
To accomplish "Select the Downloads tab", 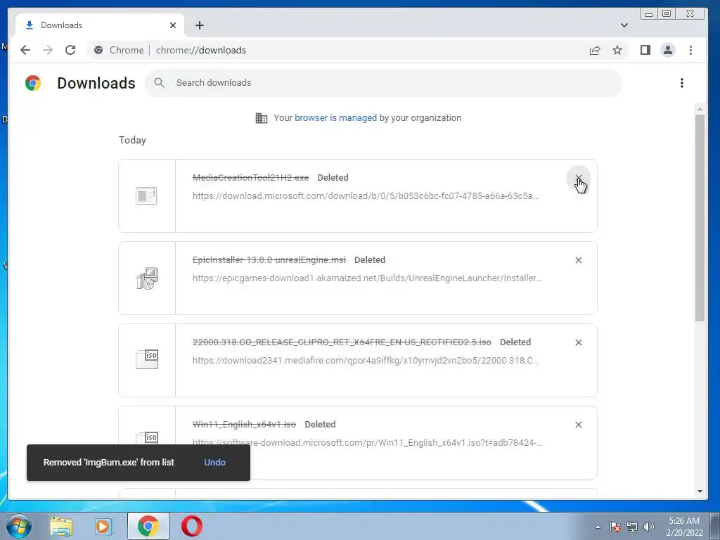I will pos(100,25).
